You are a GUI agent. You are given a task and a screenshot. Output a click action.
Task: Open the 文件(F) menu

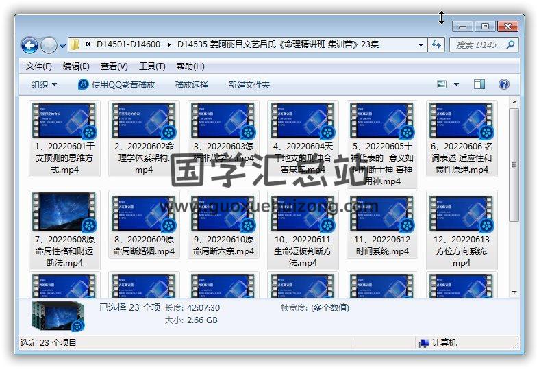(39, 66)
